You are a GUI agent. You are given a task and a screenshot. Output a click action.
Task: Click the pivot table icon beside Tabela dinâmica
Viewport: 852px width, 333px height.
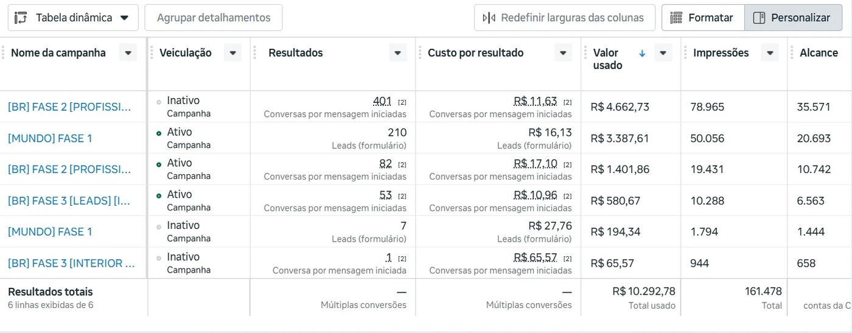click(21, 18)
